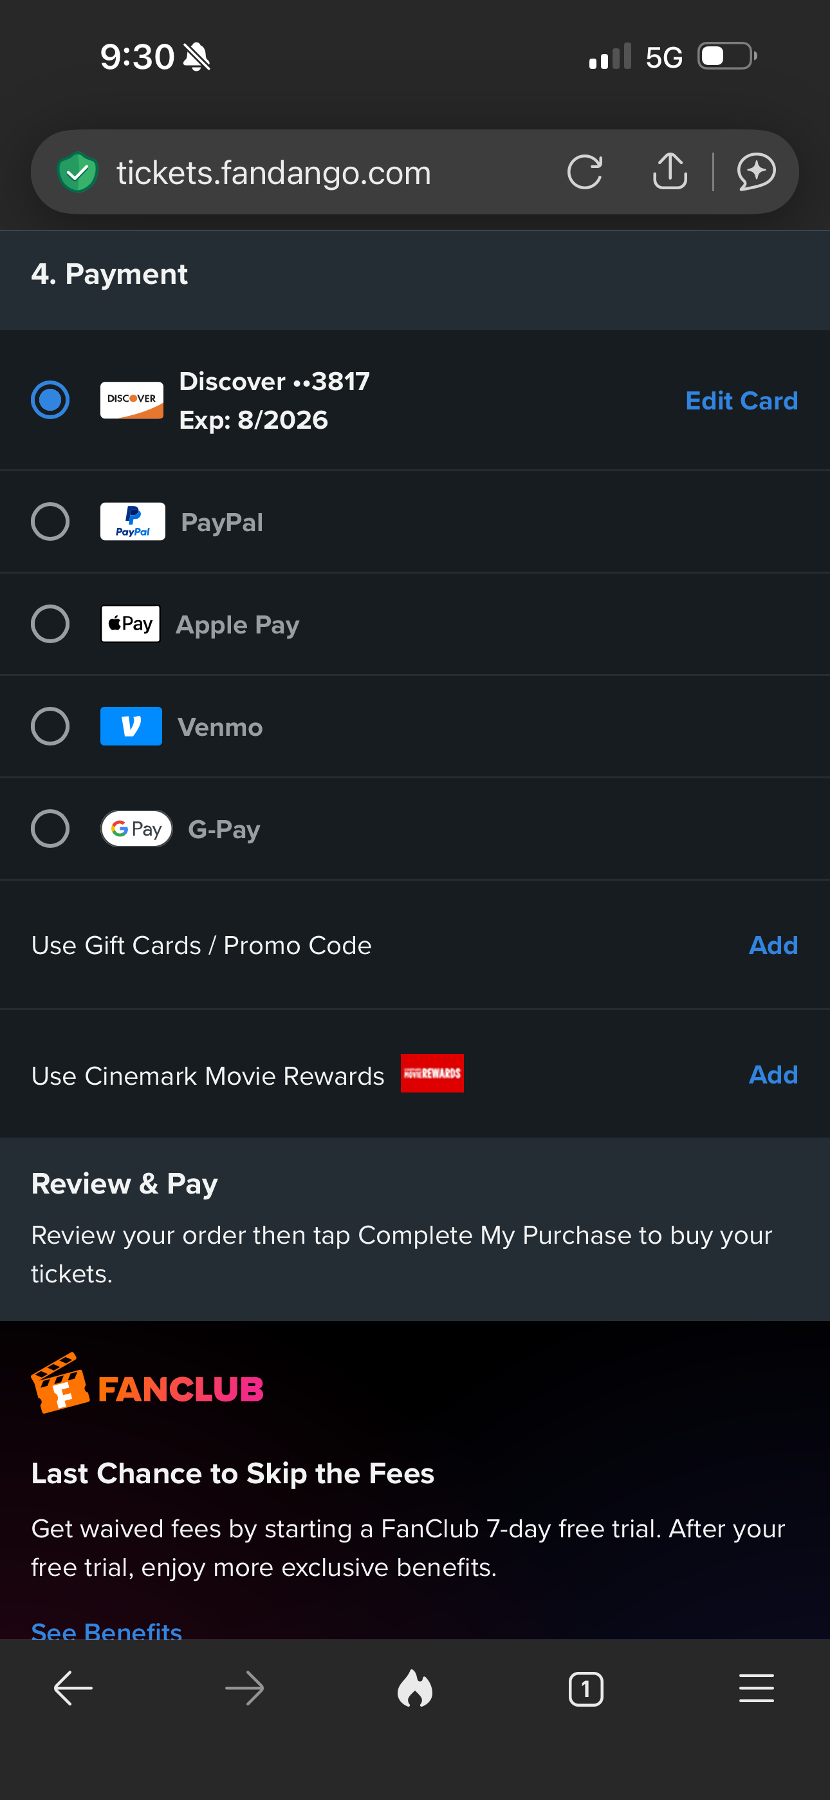
Task: Select the Apple Pay radio button
Action: [50, 624]
